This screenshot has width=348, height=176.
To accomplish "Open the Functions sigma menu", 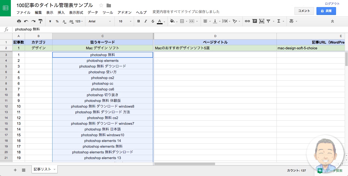I will (x=280, y=21).
